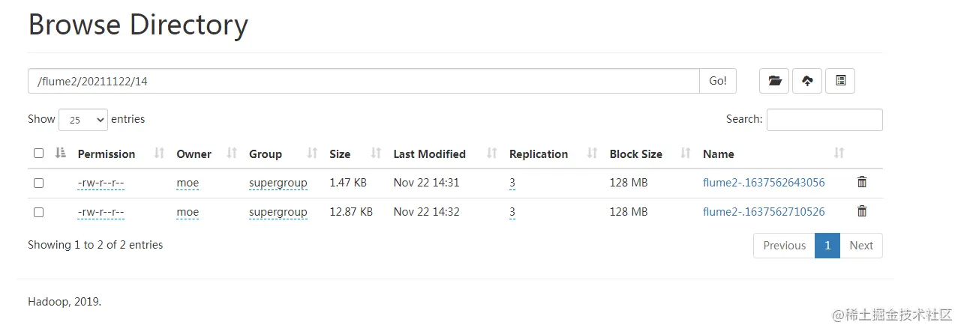The width and height of the screenshot is (964, 334).
Task: Focus the Search input field
Action: tap(824, 120)
